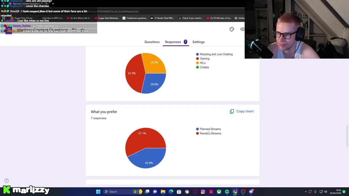Open the 3 bedroom apartme... bookmark
Viewport: 349px width, 196px height.
(135, 18)
